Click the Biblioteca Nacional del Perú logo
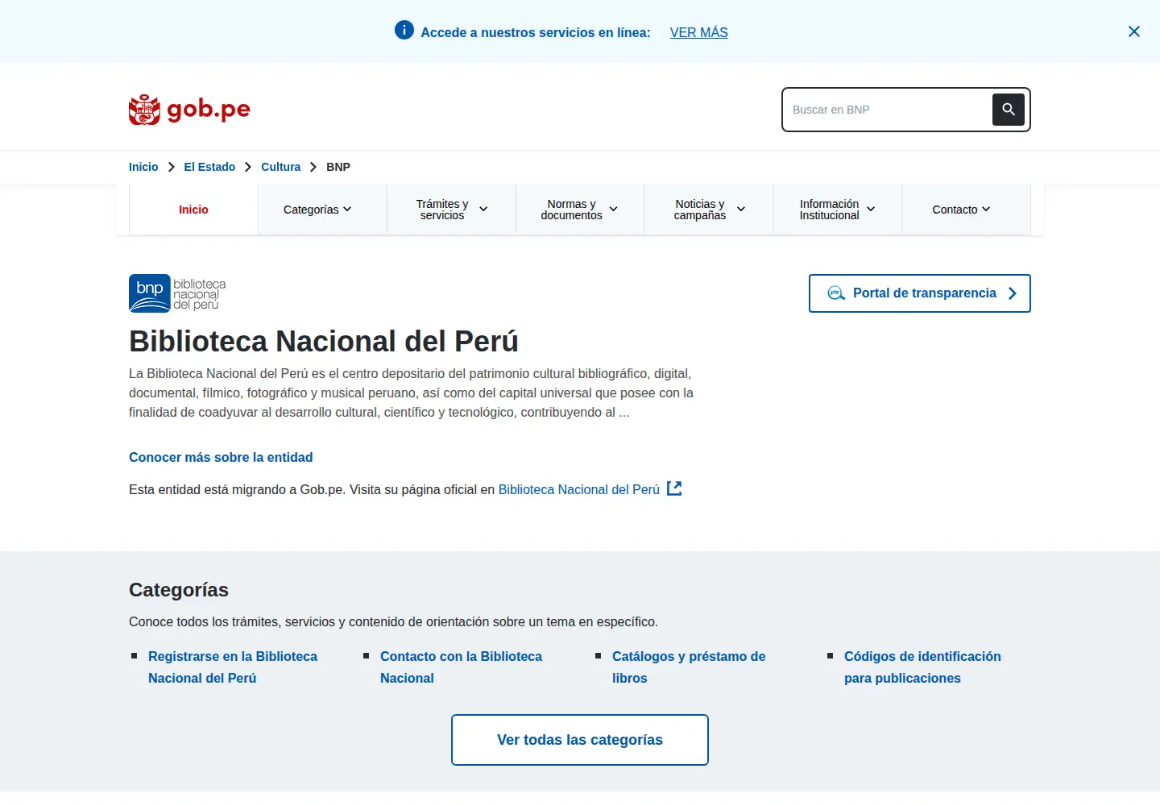Screen dimensions: 1160x806 click(x=177, y=293)
